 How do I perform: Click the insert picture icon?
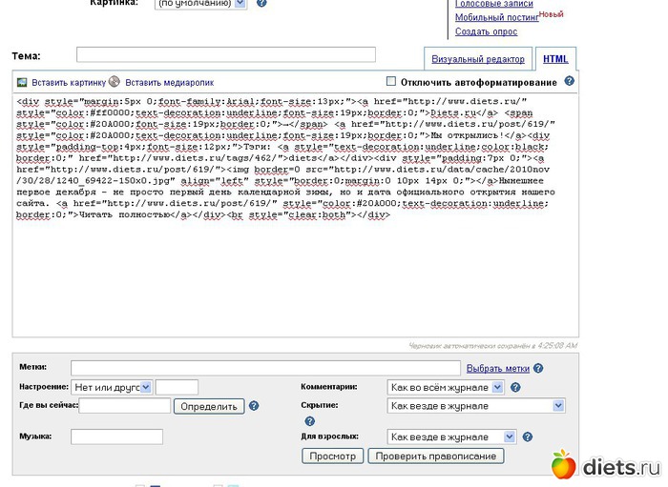[x=23, y=82]
